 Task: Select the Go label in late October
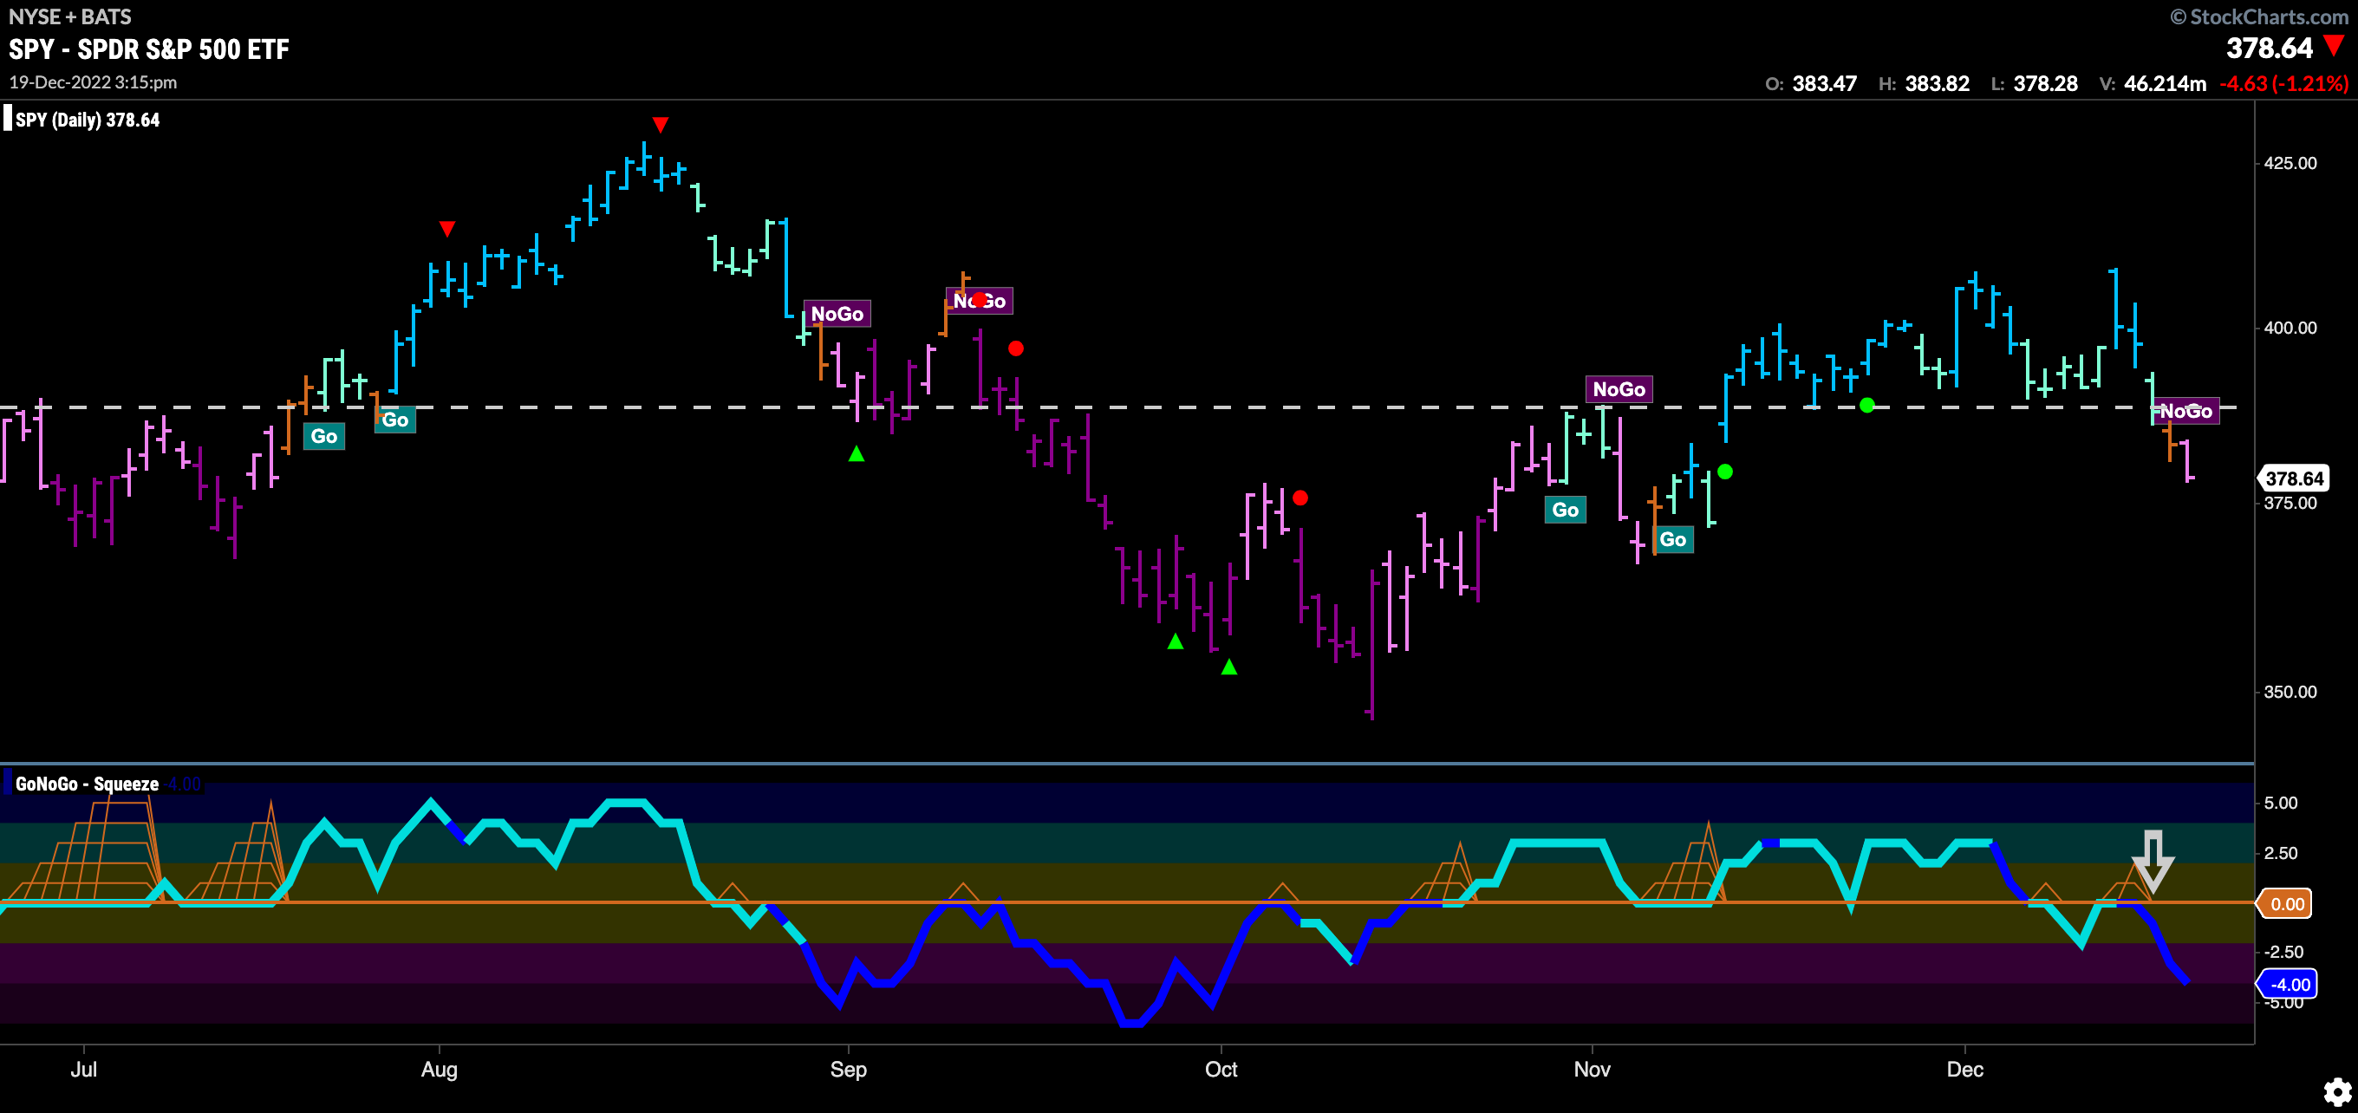[x=1566, y=510]
